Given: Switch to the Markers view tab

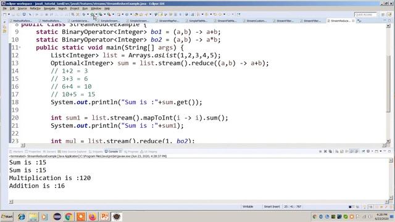Looking at the screenshot, I should (x=16, y=152).
